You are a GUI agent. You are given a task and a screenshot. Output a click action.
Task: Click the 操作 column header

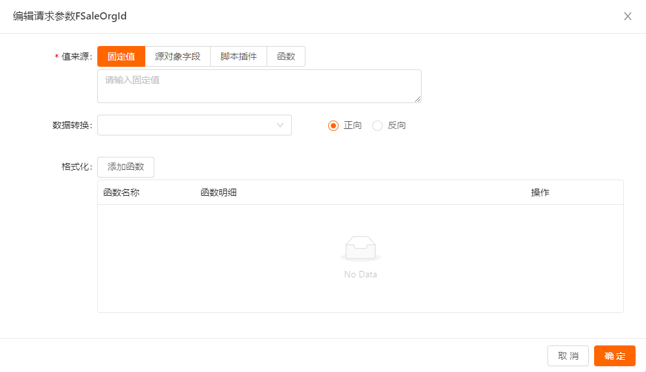click(540, 192)
